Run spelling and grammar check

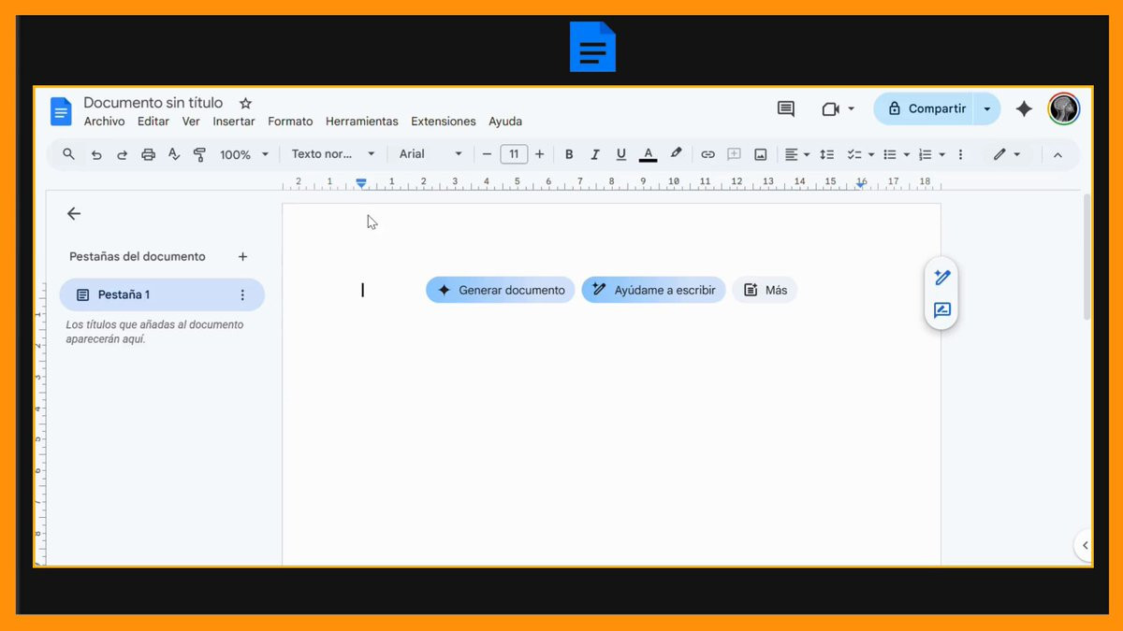[x=173, y=155]
